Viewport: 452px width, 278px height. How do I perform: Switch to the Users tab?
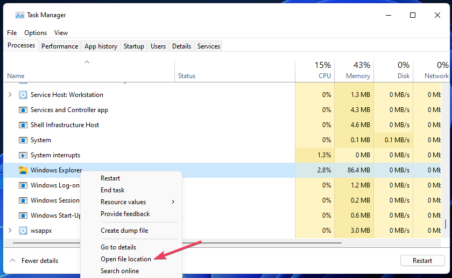[158, 46]
